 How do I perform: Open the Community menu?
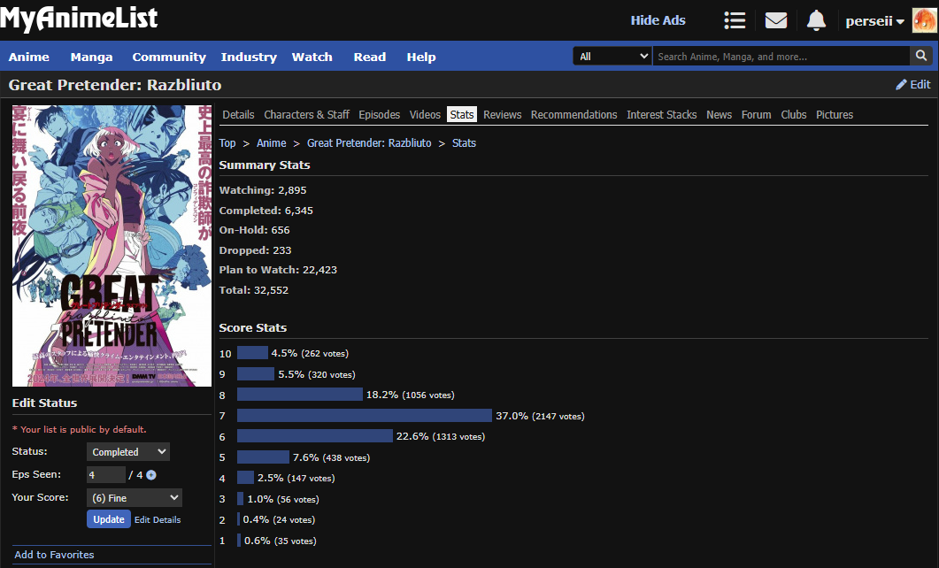tap(169, 57)
